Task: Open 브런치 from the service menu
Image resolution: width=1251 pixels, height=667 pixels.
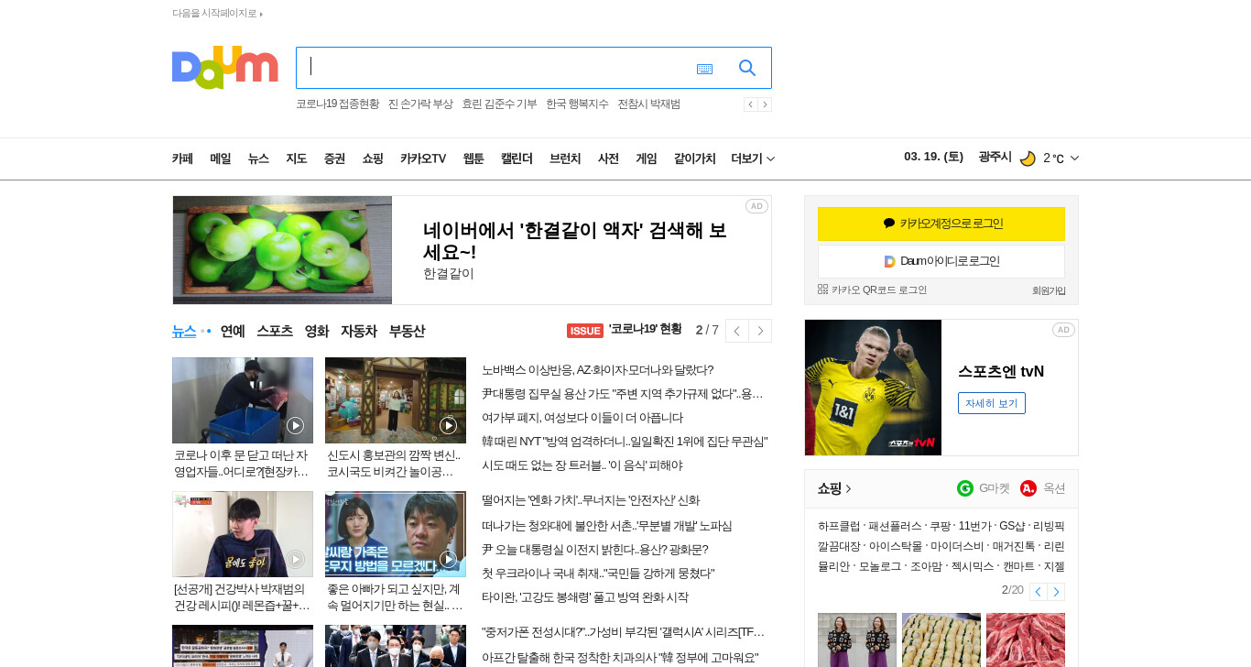Action: (565, 159)
